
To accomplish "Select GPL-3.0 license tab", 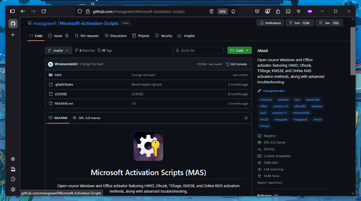I will 87,118.
